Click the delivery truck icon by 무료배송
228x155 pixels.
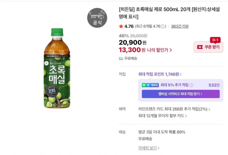(121, 58)
